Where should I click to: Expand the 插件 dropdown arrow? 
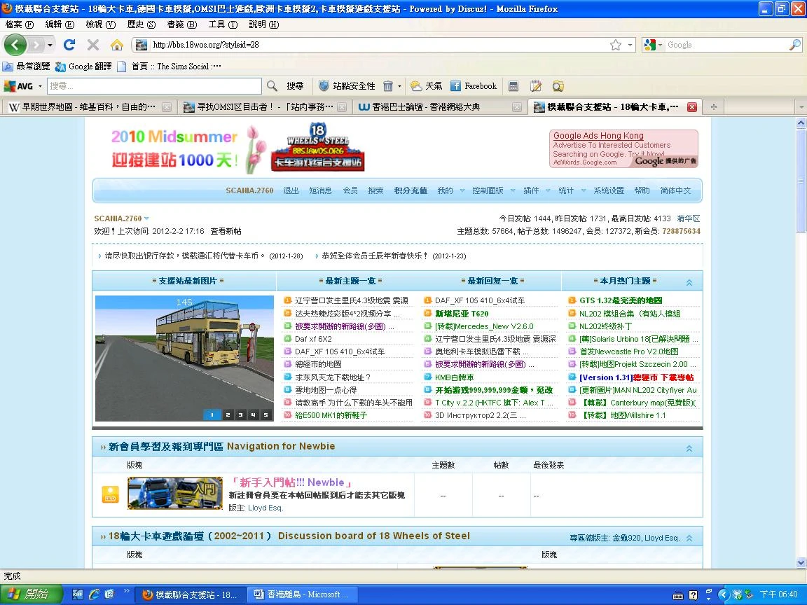click(x=548, y=190)
